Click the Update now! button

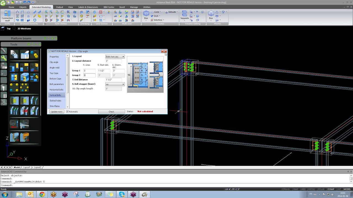tap(57, 112)
